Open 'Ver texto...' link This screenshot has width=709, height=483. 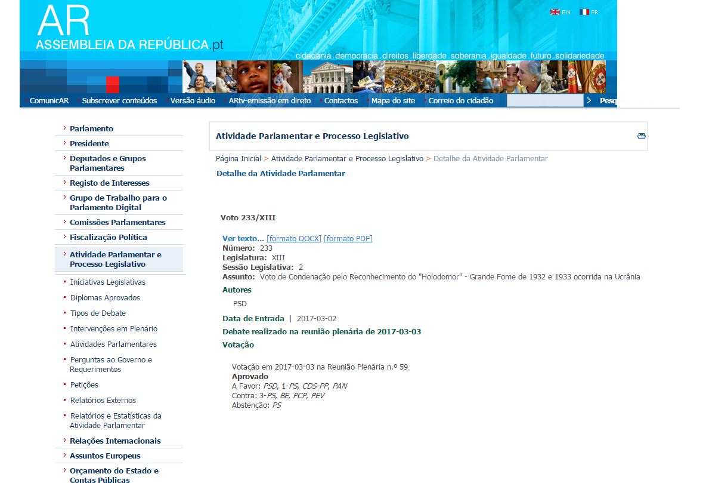(243, 239)
